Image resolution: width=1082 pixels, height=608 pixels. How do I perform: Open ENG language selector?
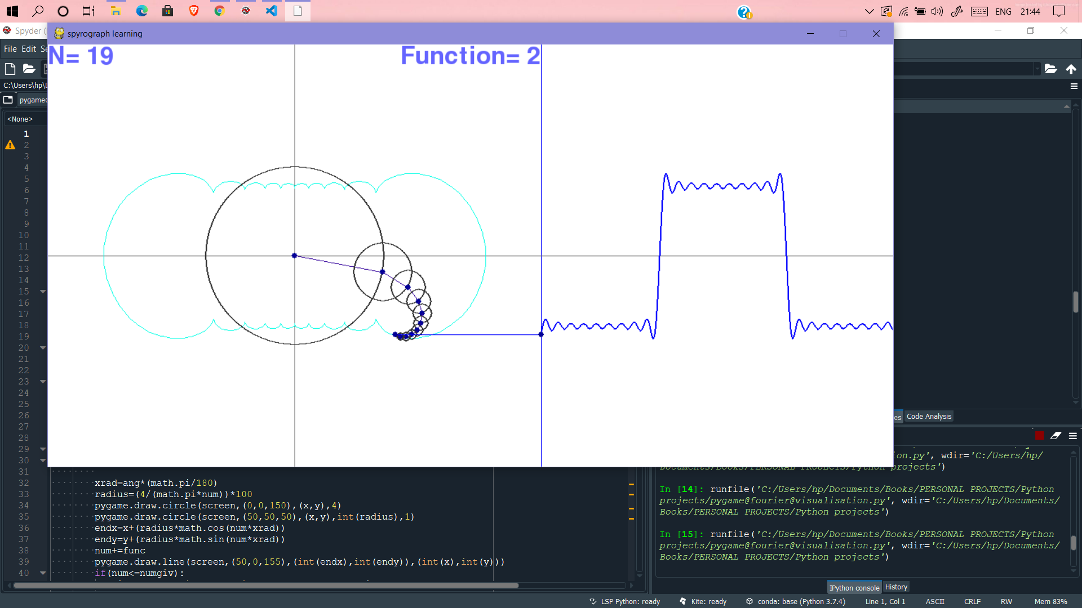click(x=1003, y=11)
